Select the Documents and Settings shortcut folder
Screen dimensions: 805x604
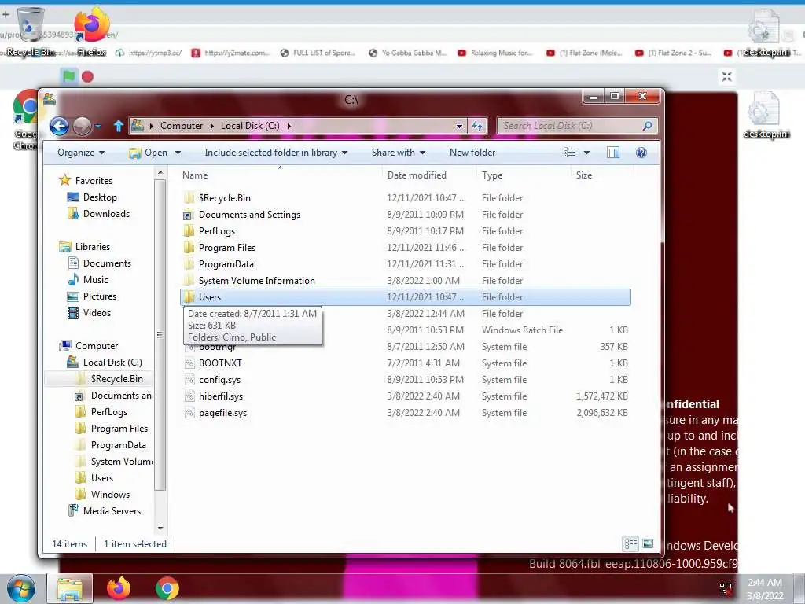[249, 215]
